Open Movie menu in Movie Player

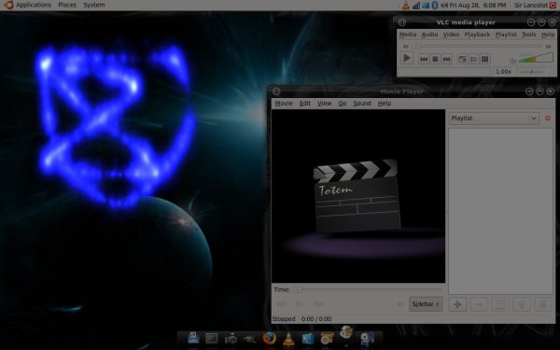point(284,104)
